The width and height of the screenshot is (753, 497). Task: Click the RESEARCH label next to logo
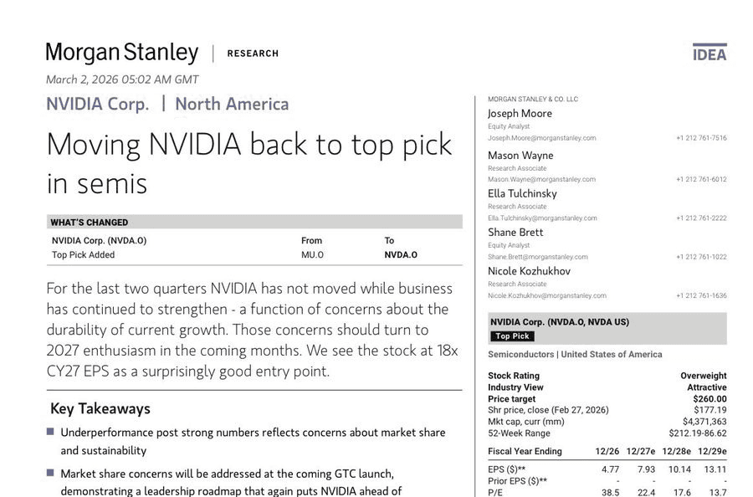pos(253,54)
